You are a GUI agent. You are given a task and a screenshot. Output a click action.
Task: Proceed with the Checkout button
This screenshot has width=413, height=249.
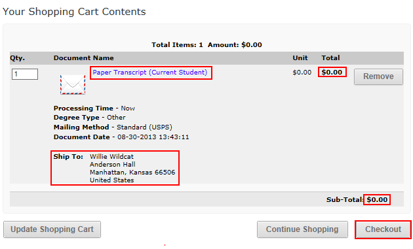pyautogui.click(x=383, y=229)
